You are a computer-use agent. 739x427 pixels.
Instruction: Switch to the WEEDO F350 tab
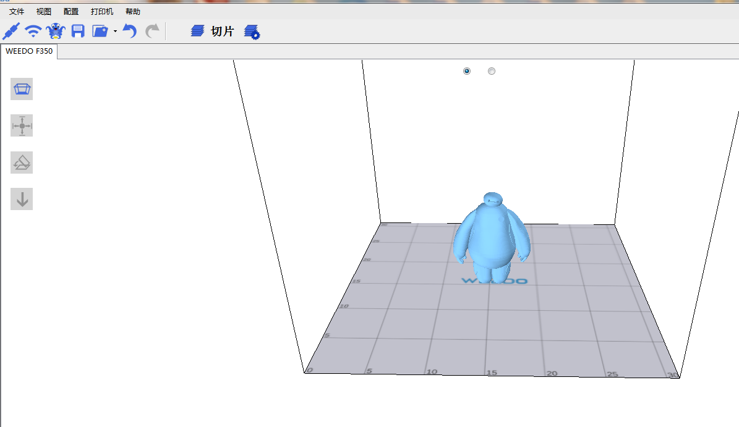pos(29,51)
